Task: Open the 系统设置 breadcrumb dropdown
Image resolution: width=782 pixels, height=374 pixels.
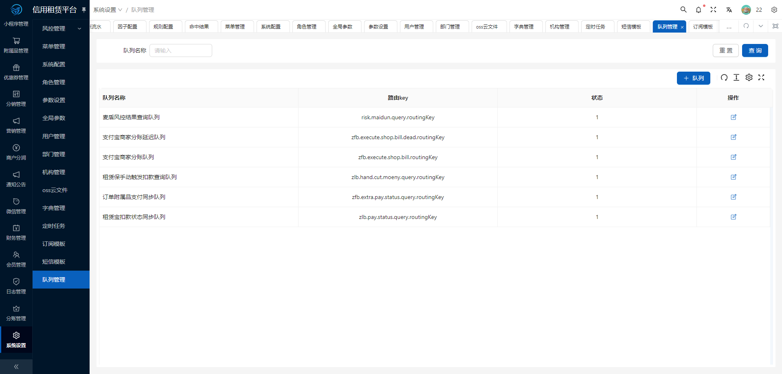Action: click(108, 10)
